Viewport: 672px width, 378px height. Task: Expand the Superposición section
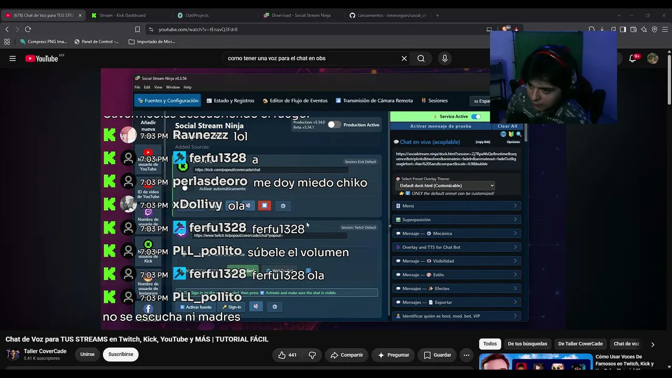tap(457, 219)
